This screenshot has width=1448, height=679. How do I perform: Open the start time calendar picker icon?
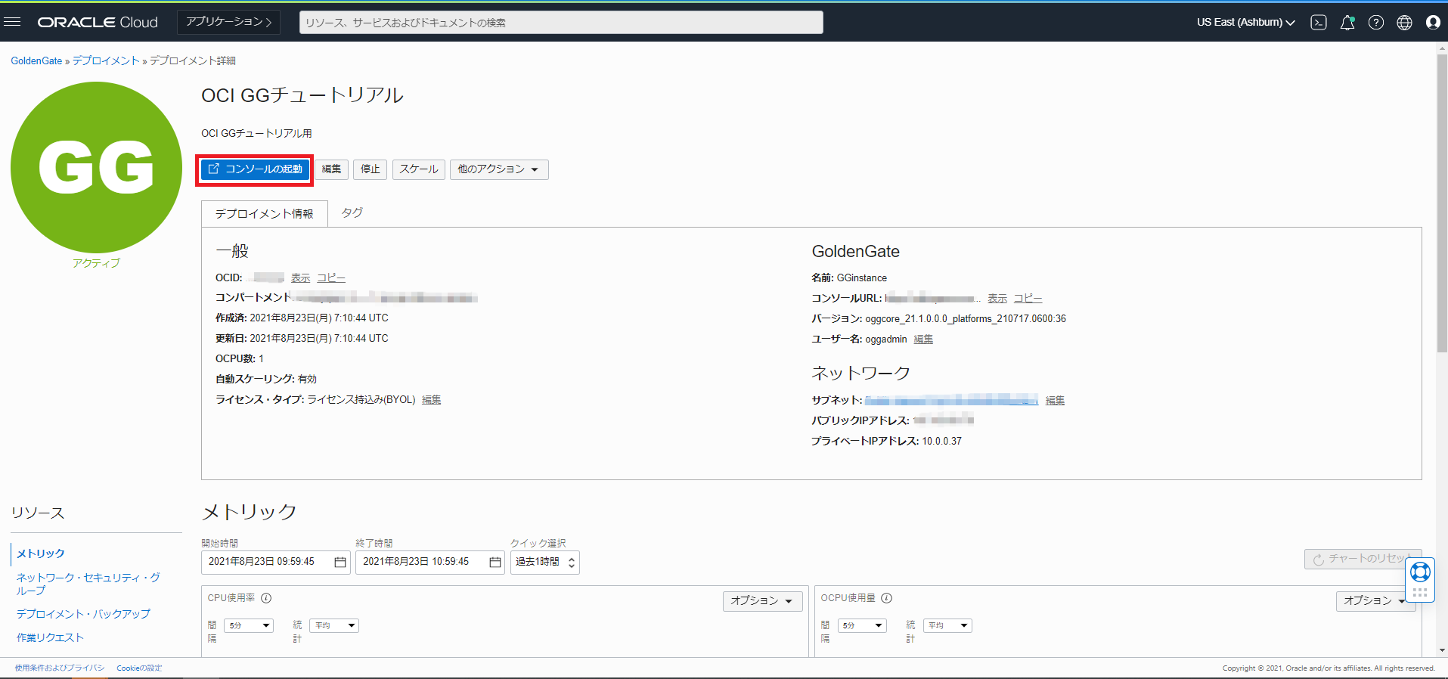pos(340,562)
